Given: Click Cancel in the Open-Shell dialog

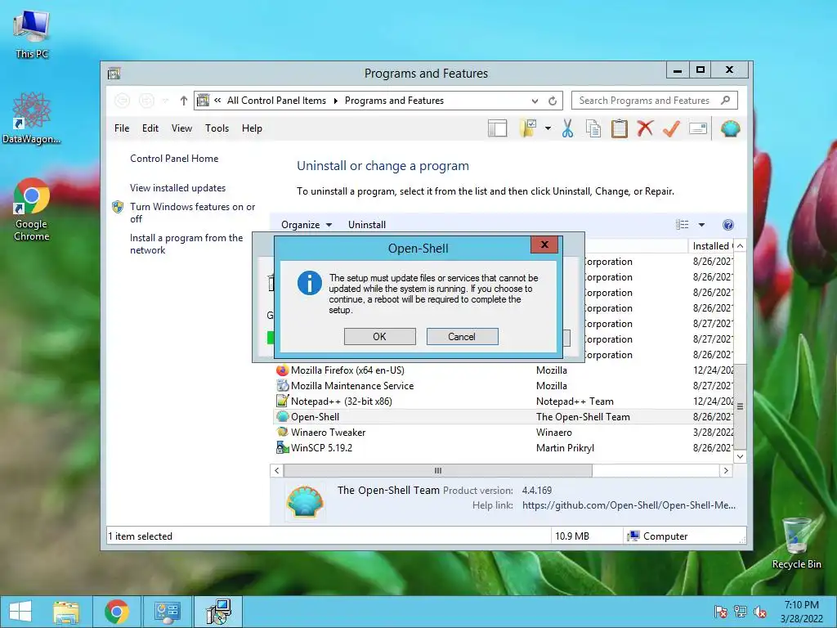Looking at the screenshot, I should pyautogui.click(x=462, y=336).
